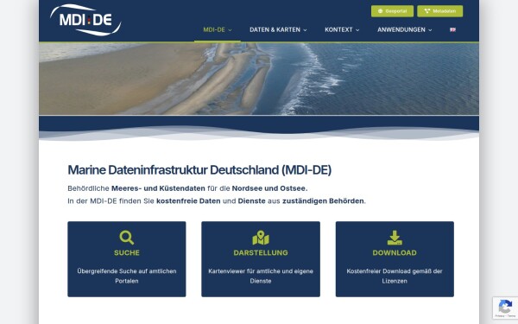Viewport: 518px width, 324px height.
Task: Click 'Kartenviewer für amtliche und eigene Dienste' text
Action: [x=261, y=276]
